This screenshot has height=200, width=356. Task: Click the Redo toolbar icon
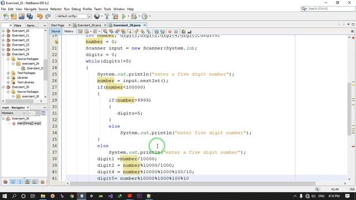click(x=48, y=16)
